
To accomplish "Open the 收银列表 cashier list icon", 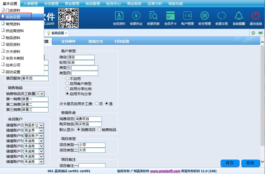I will pos(153,18).
